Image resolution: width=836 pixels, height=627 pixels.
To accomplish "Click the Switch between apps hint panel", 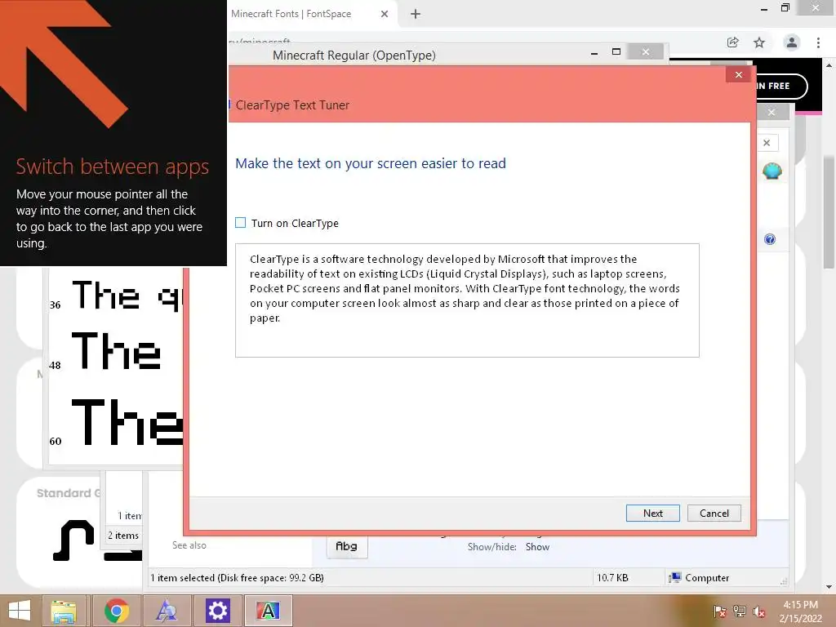I will pos(113,133).
